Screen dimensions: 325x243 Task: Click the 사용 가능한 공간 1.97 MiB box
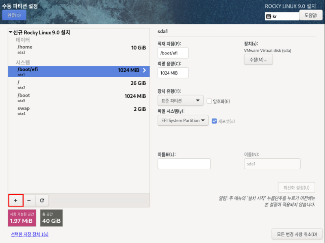point(22,218)
